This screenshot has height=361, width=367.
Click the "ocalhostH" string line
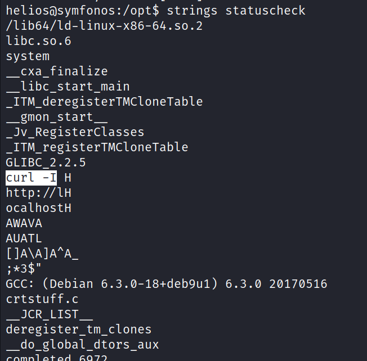click(38, 208)
